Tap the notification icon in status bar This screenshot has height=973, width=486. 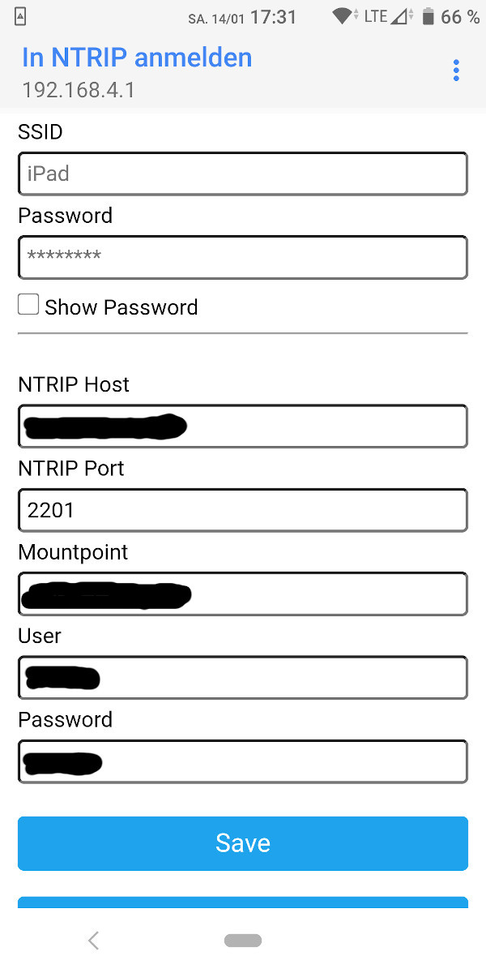(x=20, y=16)
